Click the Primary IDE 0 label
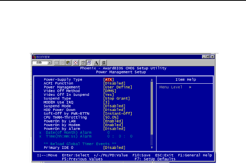The image size is (246, 165). coord(58,147)
